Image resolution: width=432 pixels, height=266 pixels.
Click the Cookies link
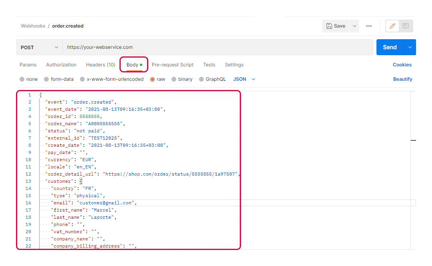(402, 65)
